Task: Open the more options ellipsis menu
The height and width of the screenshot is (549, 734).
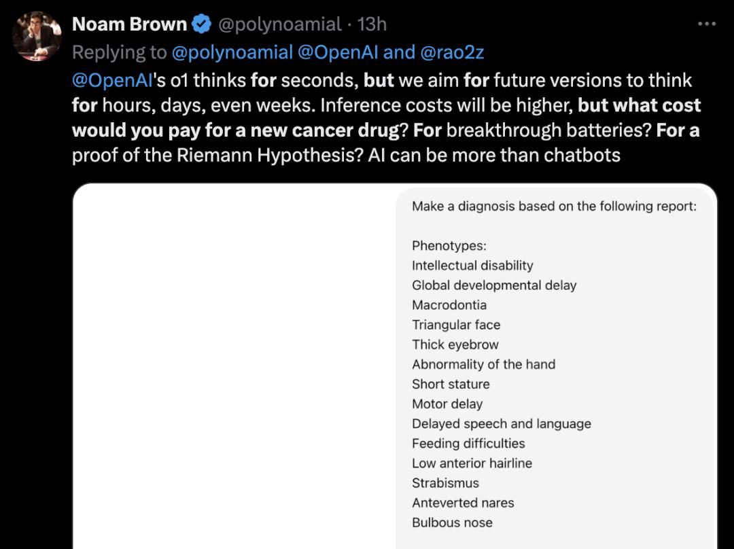Action: (x=707, y=24)
